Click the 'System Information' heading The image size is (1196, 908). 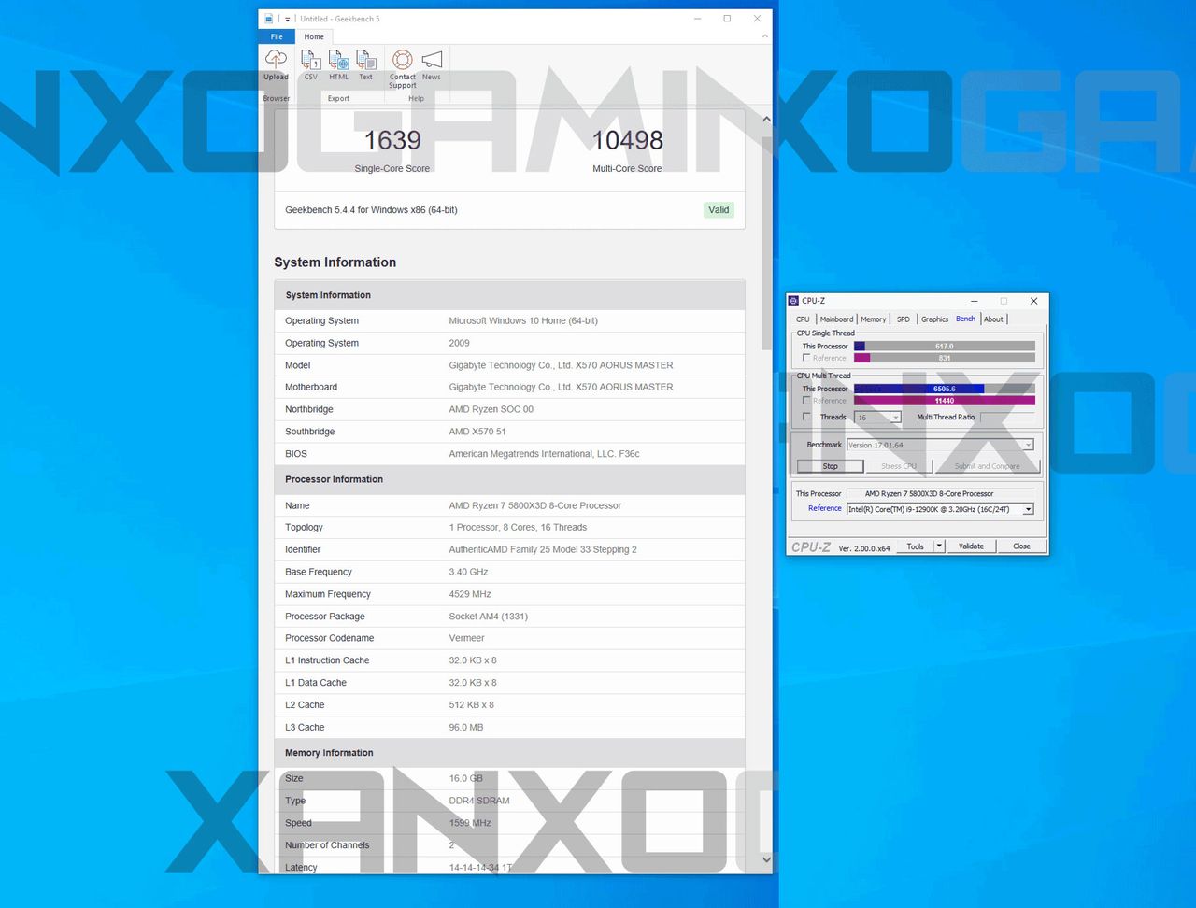coord(335,262)
